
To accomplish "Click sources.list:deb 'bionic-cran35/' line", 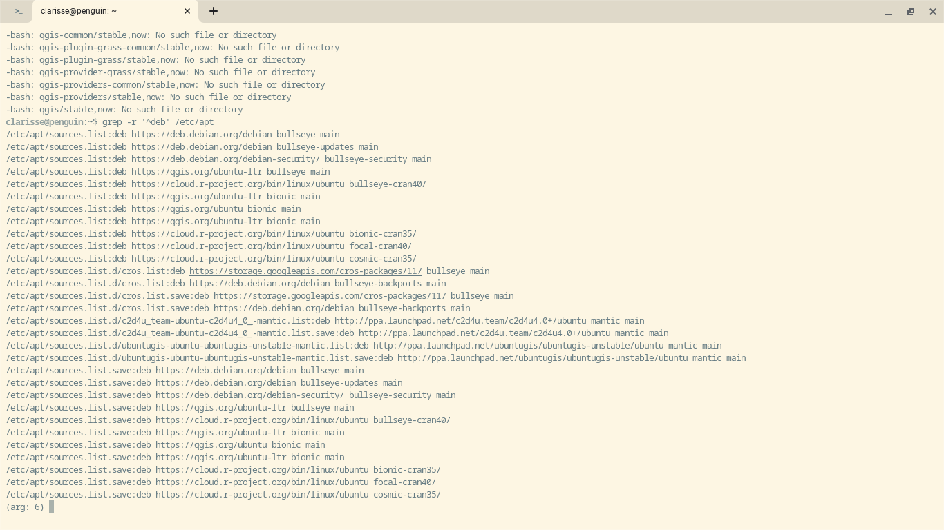I will click(x=211, y=234).
